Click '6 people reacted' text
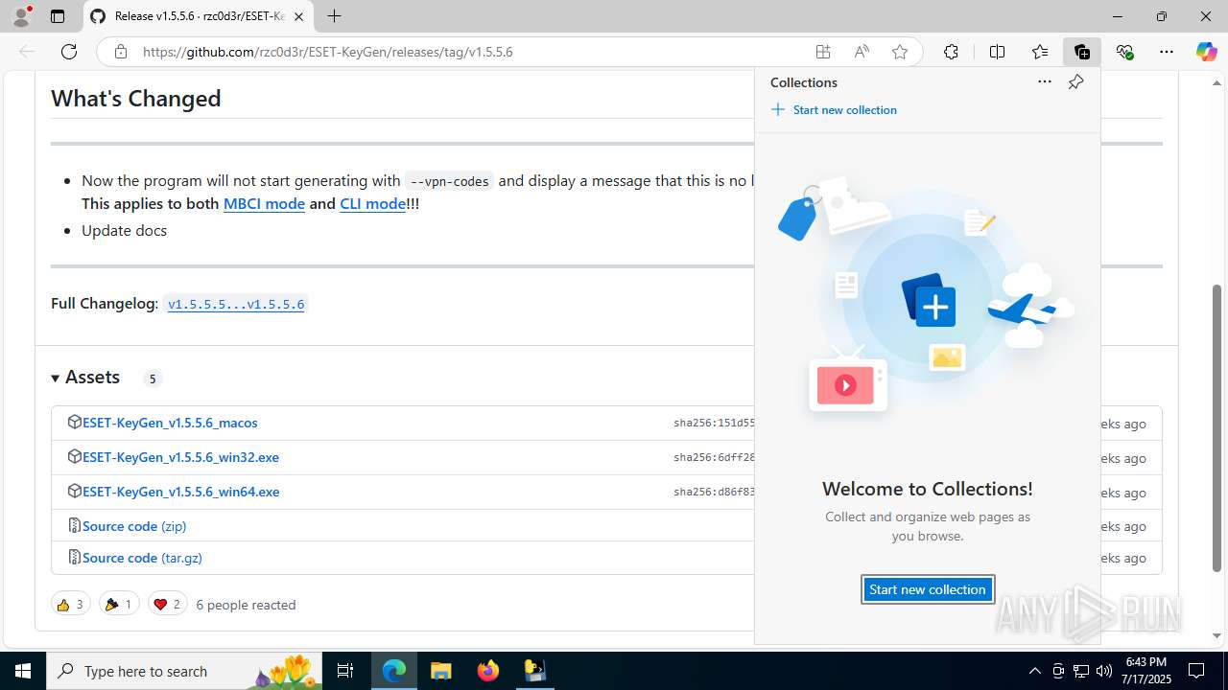 point(246,605)
